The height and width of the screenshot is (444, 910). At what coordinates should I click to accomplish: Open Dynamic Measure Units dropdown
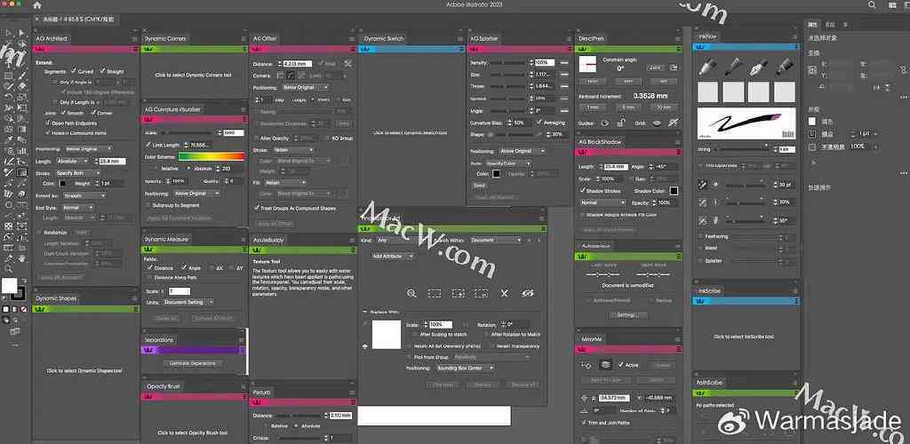click(188, 302)
